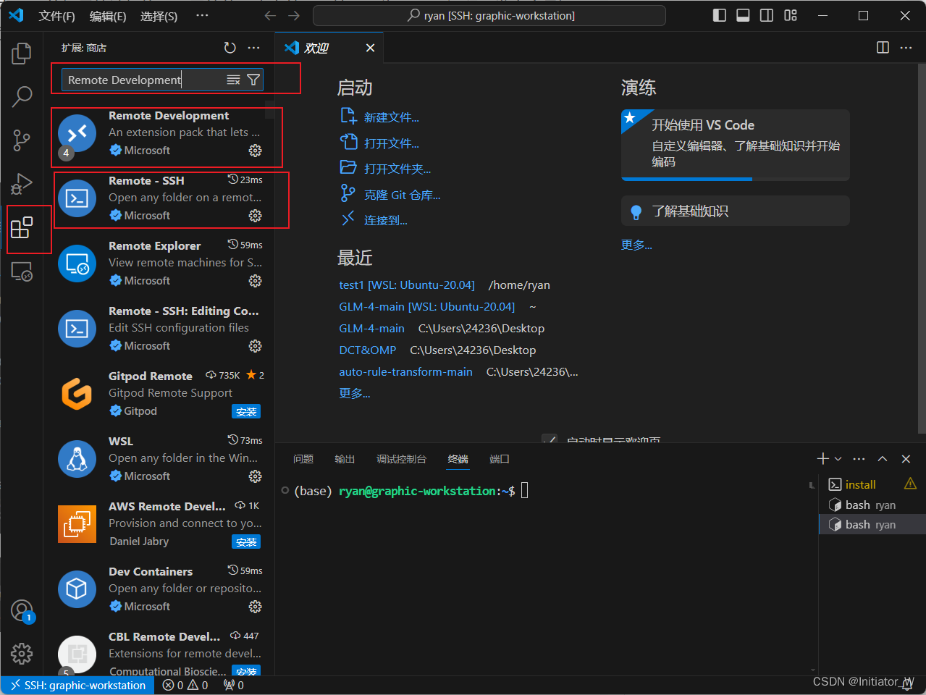Open 了解基础知识 walkthrough card
Screen dimensions: 926x695
(x=735, y=211)
